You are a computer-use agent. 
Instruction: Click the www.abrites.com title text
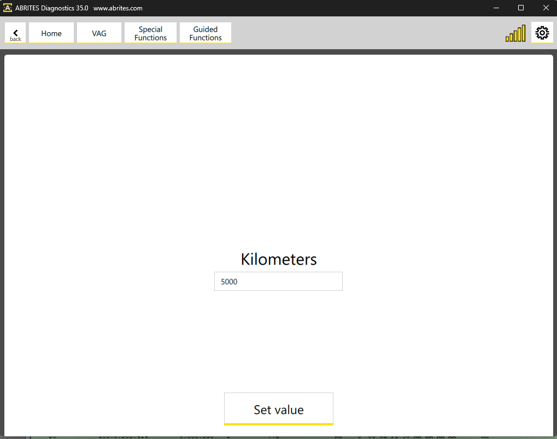tap(118, 8)
